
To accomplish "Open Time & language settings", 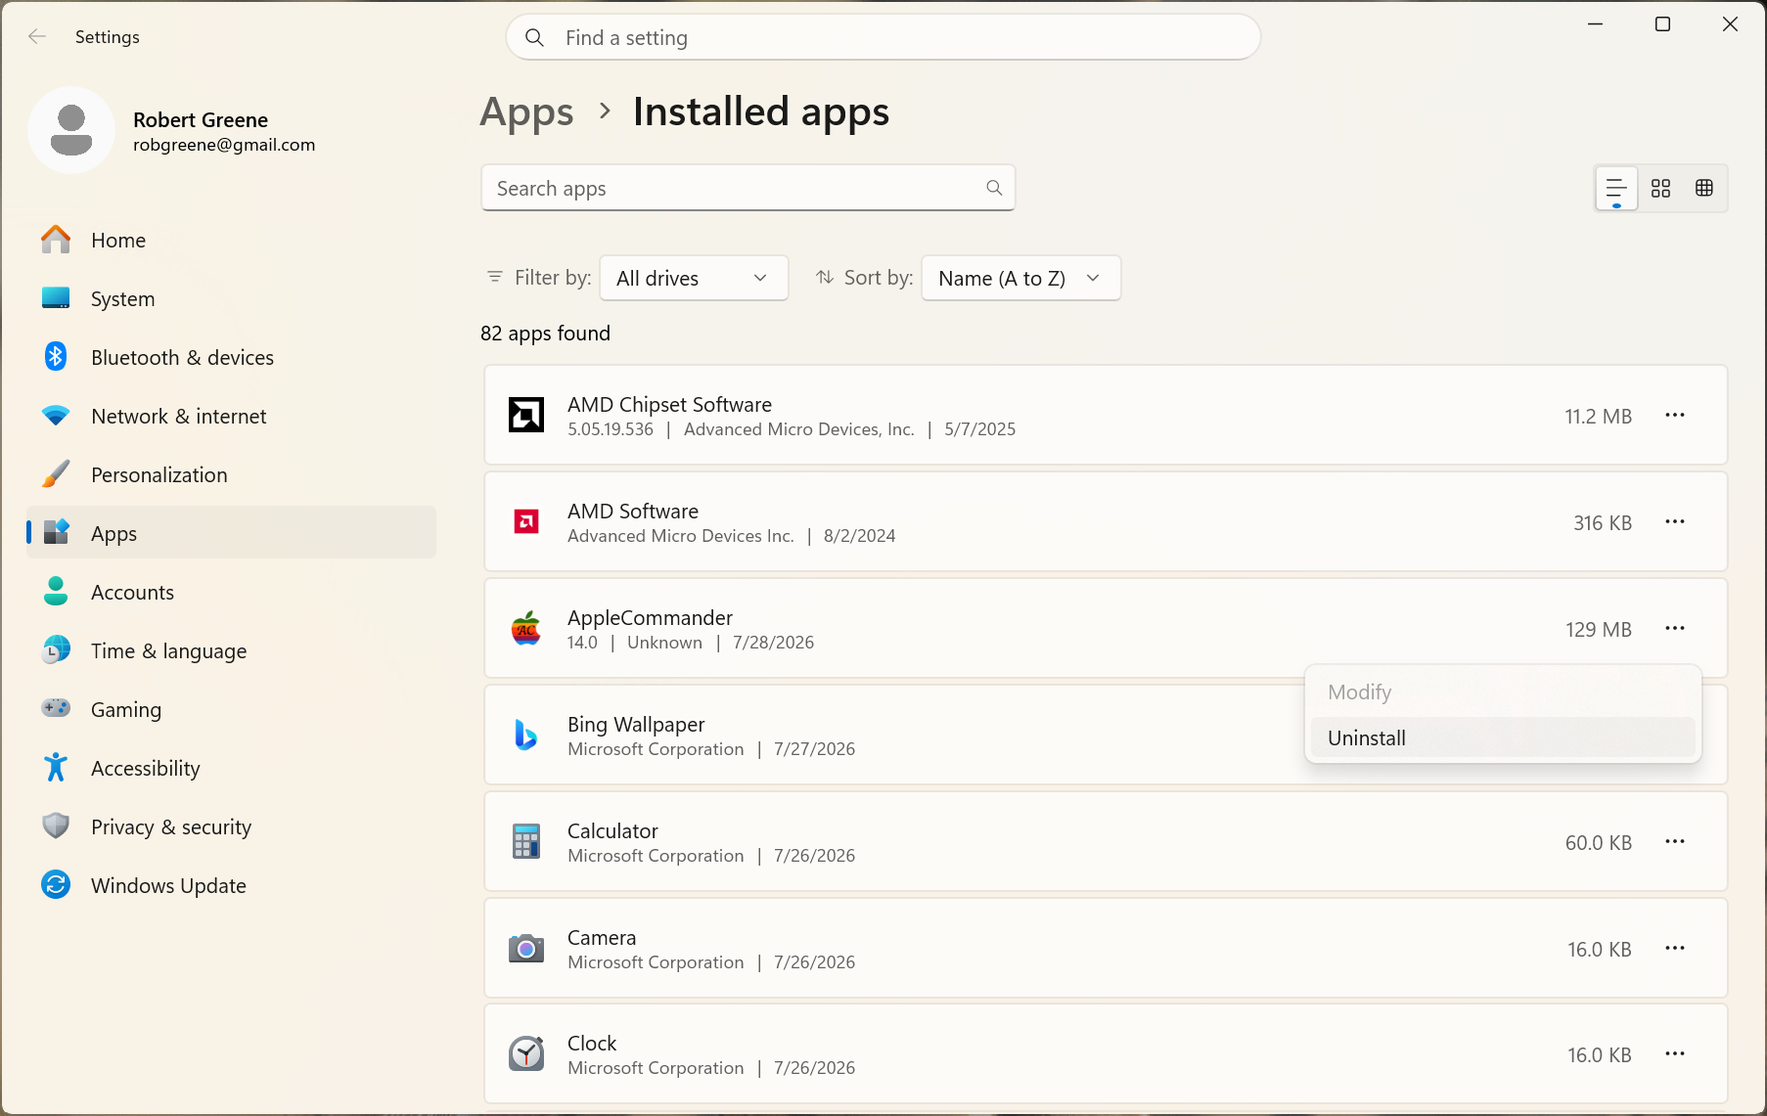I will (x=231, y=650).
